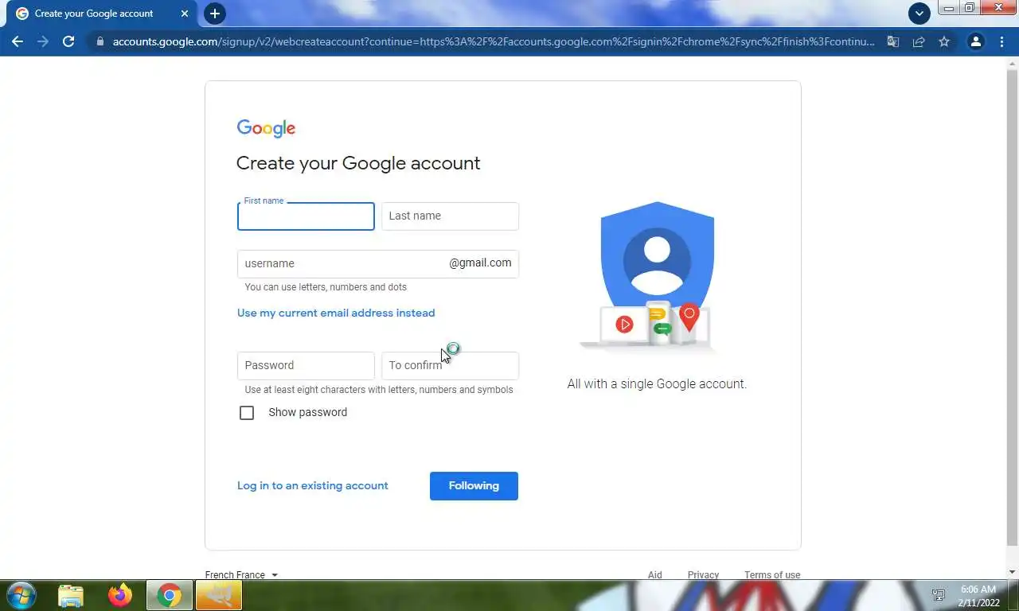Click the Privacy footer link
The image size is (1019, 611).
tap(703, 574)
